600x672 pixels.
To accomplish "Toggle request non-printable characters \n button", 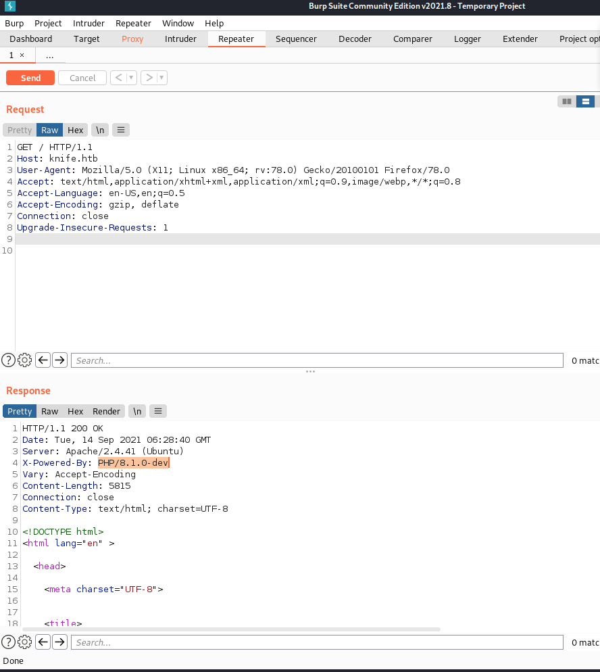I will (x=100, y=130).
